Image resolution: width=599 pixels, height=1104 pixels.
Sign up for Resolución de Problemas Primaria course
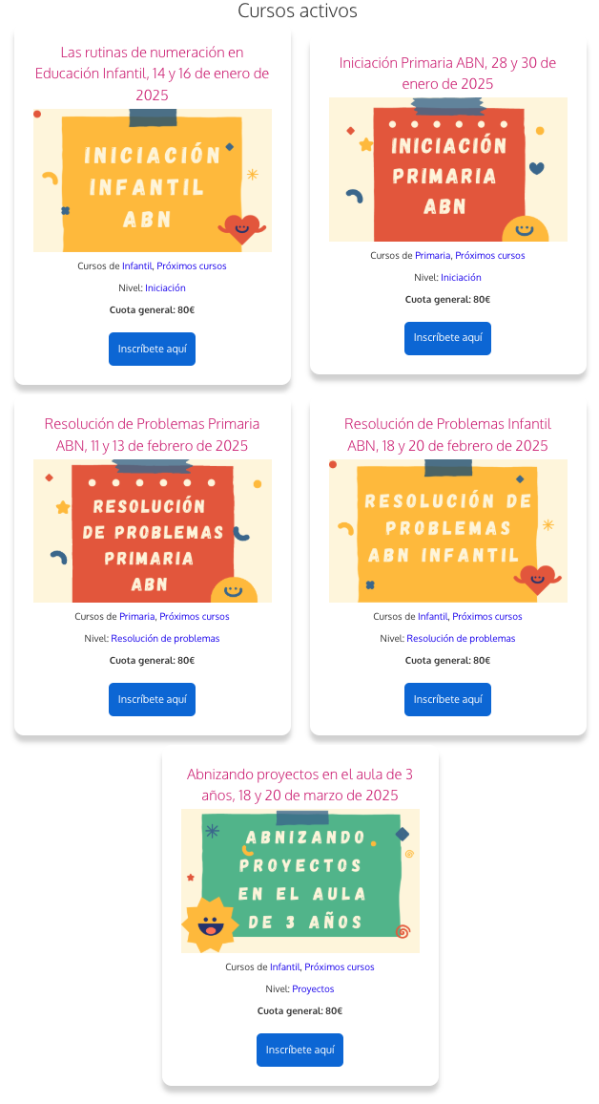[152, 699]
